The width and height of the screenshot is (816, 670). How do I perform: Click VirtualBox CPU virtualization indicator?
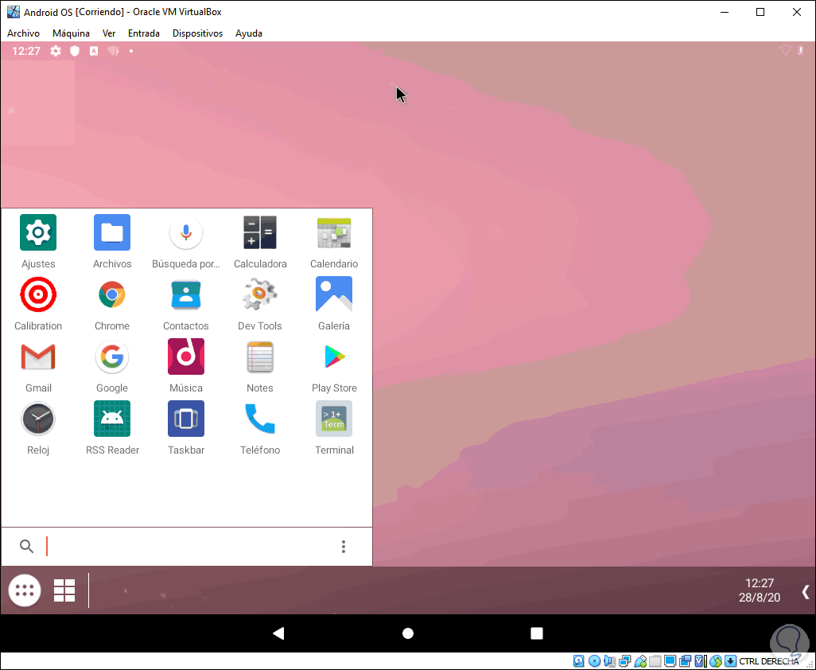[x=701, y=661]
